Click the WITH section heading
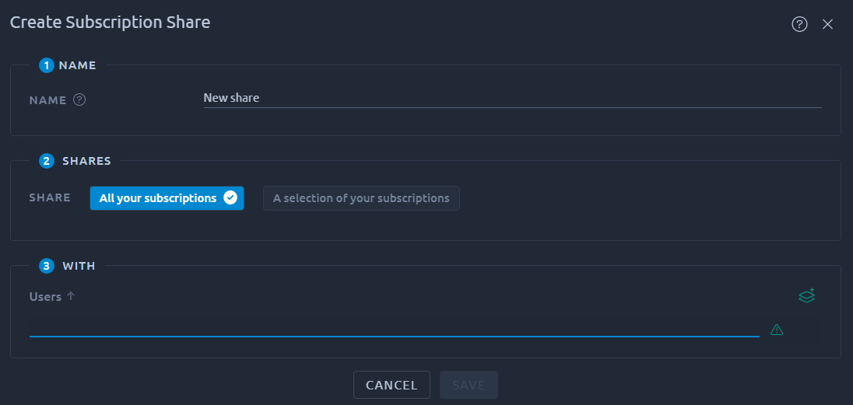The height and width of the screenshot is (405, 853). (79, 266)
